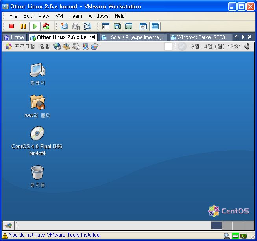Toggle the show desktop button in bottom panel
Image resolution: width=257 pixels, height=241 pixels.
click(9, 225)
